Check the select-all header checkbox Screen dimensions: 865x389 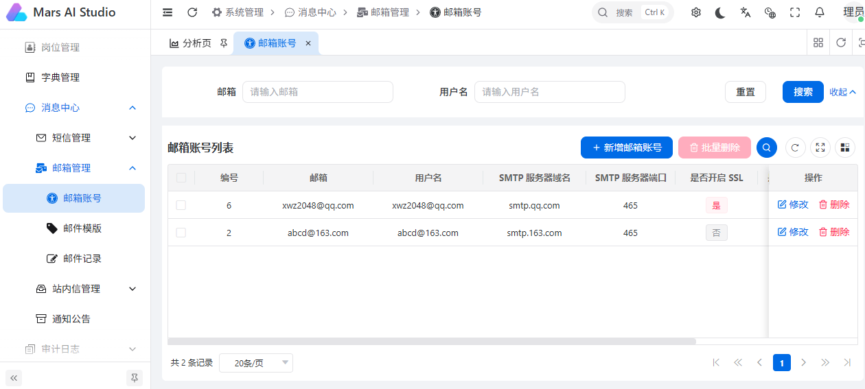(181, 178)
